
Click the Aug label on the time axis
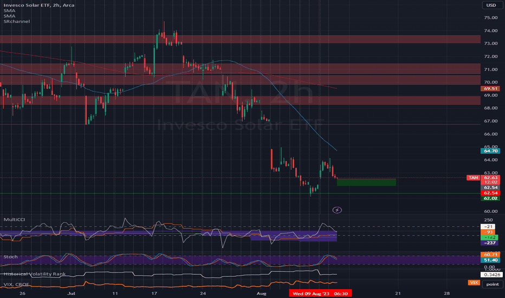[x=261, y=294]
